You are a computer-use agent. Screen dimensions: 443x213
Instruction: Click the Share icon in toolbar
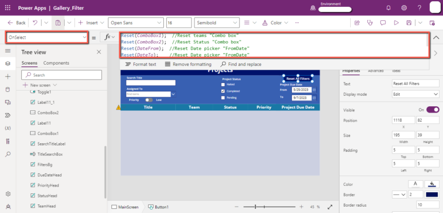[357, 23]
